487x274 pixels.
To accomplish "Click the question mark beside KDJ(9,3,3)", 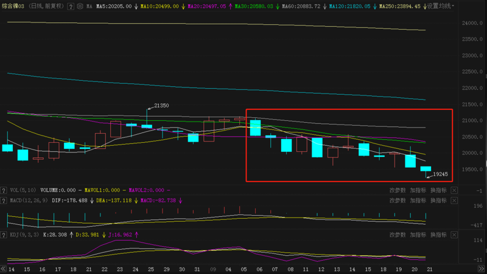I will pos(4,234).
